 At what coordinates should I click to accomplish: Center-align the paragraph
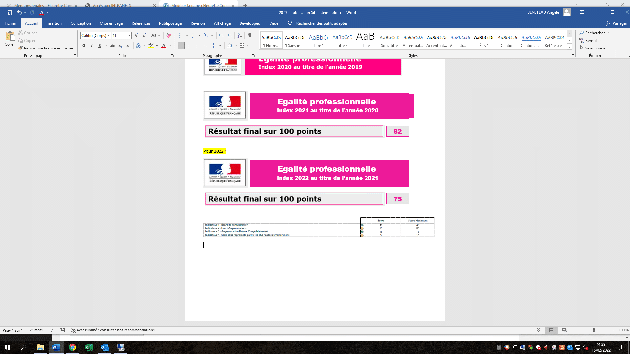click(189, 46)
